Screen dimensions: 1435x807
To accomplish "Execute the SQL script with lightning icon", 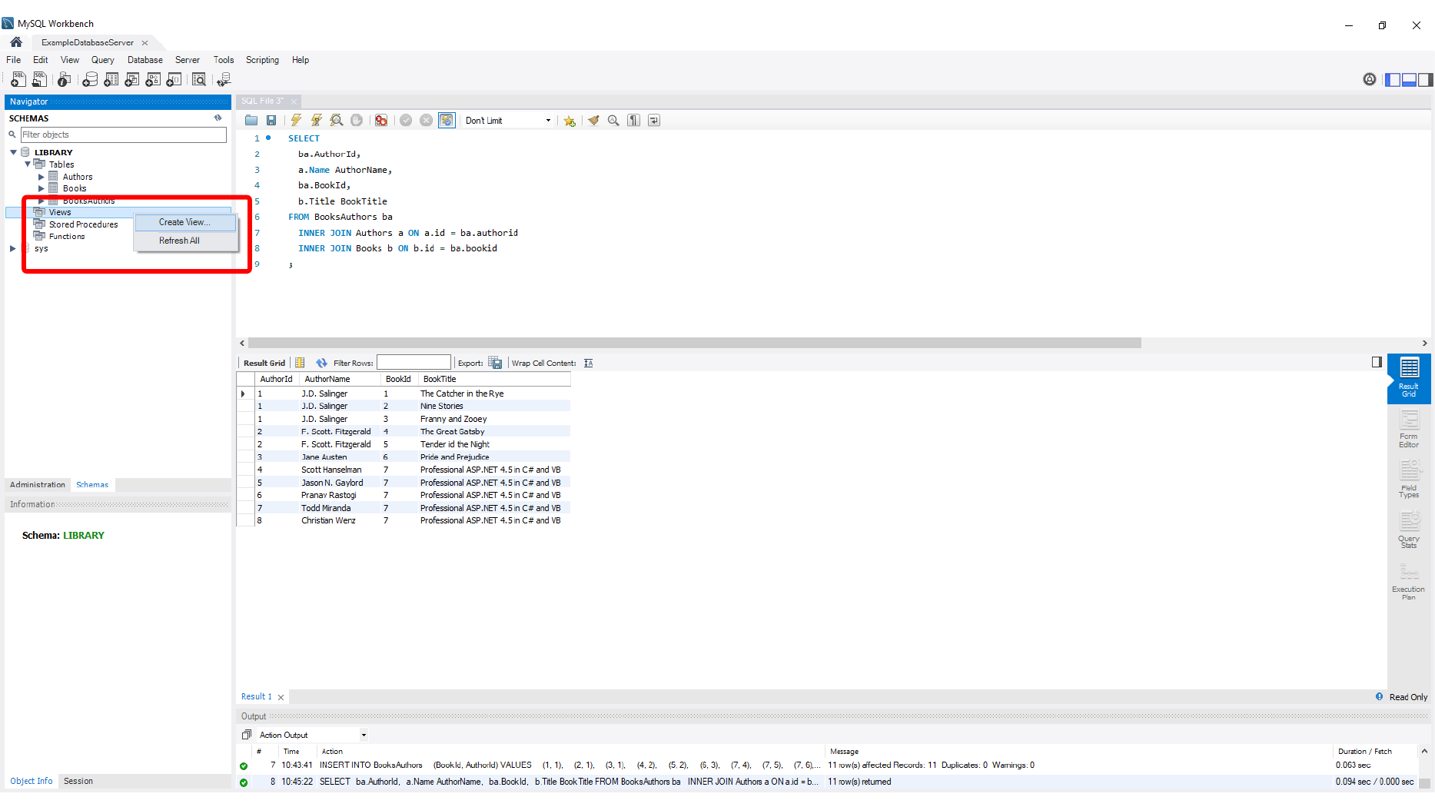I will click(x=296, y=120).
